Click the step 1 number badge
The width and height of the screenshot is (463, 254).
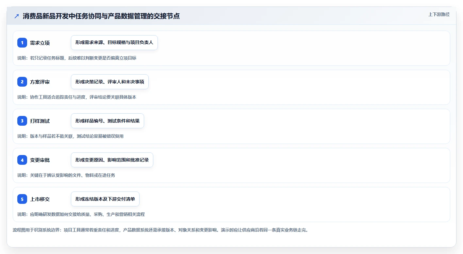click(22, 43)
